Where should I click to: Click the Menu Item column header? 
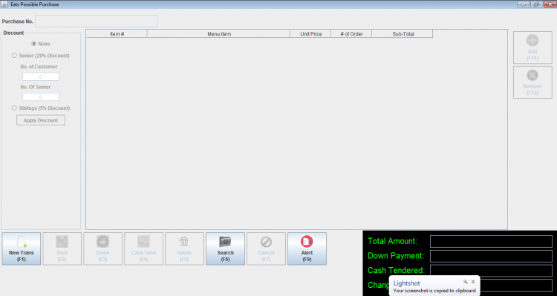(x=219, y=34)
